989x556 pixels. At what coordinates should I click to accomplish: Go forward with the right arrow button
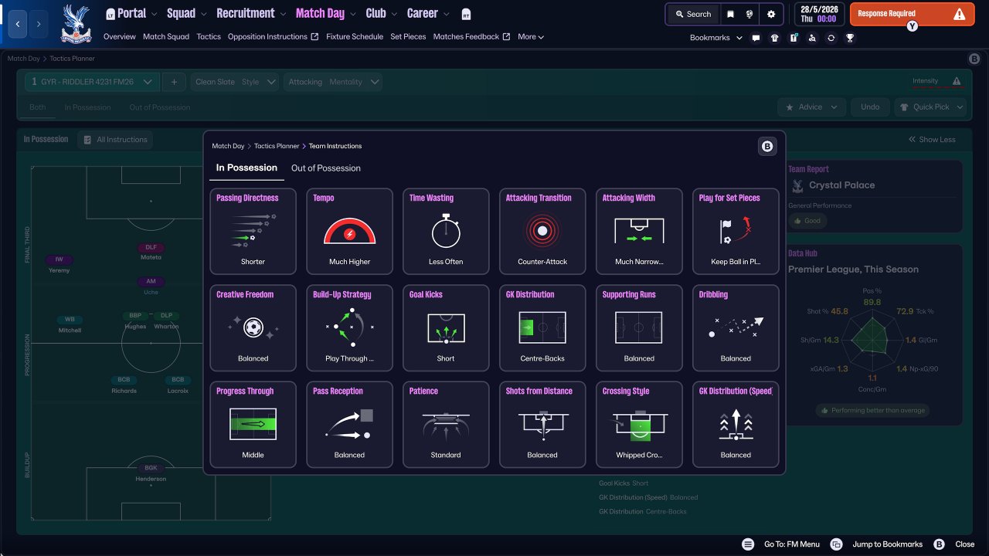(x=39, y=24)
